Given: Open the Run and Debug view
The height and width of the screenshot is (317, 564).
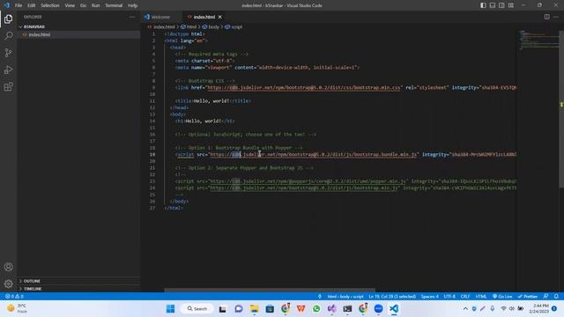Looking at the screenshot, I should point(8,70).
